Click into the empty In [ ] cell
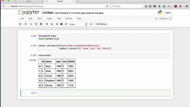This screenshot has height=107, width=190. (103, 93)
